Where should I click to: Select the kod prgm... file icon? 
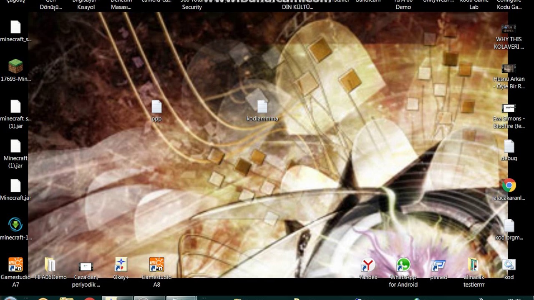click(x=509, y=225)
